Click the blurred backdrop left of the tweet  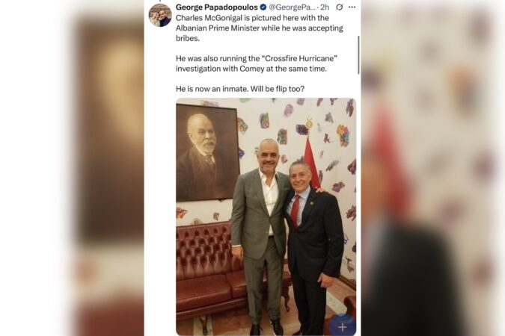pos(72,168)
